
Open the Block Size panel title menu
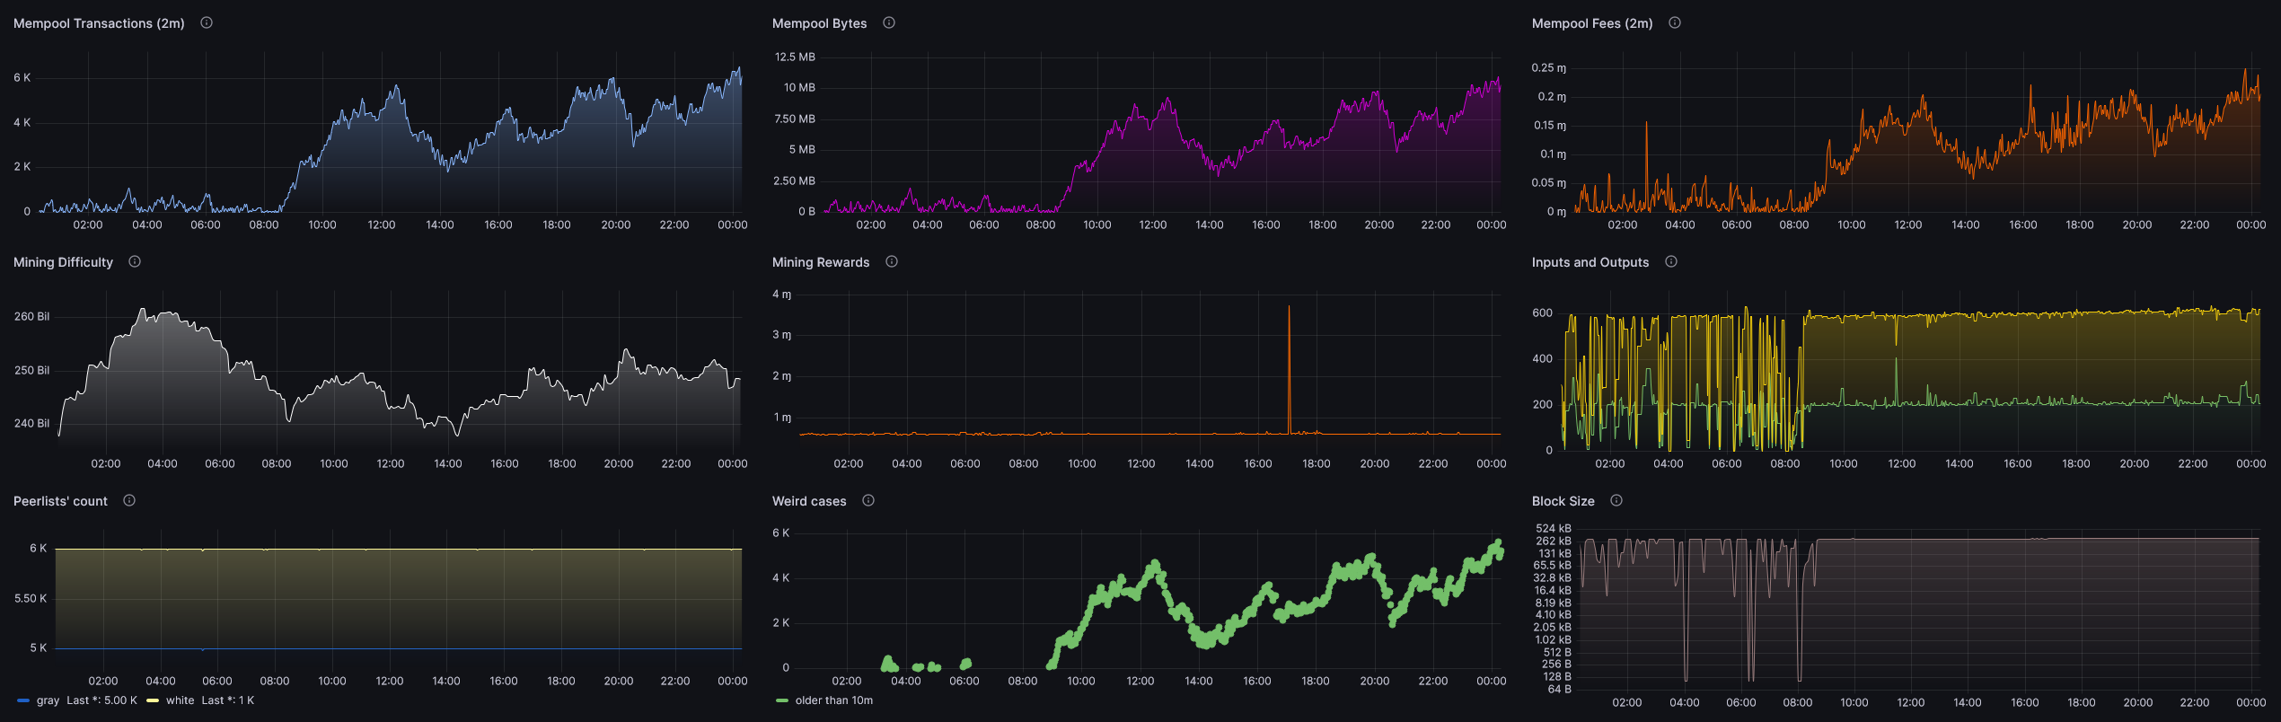coord(1563,501)
